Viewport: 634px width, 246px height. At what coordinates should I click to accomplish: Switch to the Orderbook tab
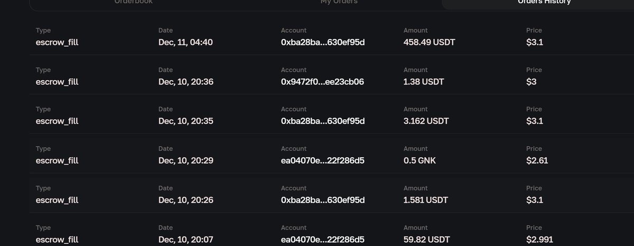134,2
